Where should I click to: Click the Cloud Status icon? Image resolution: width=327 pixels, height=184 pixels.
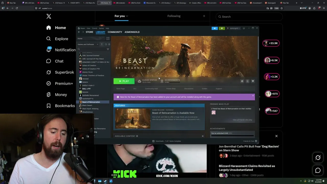(x=139, y=81)
